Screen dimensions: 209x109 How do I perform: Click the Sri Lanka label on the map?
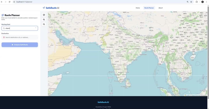(128, 83)
